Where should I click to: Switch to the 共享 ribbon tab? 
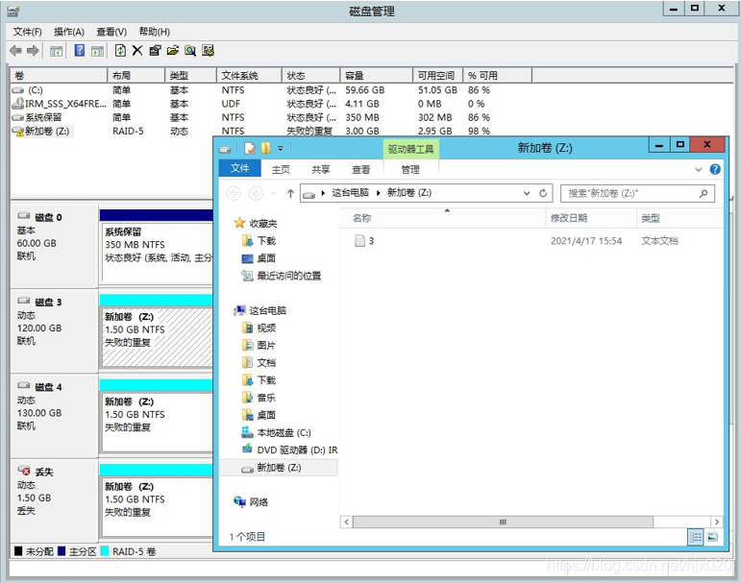click(x=321, y=169)
